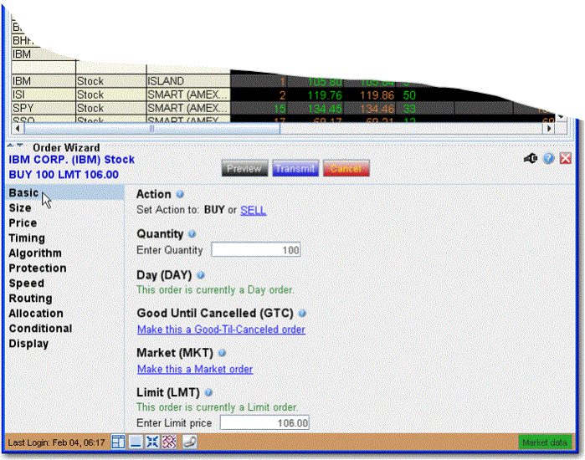Open the Timing section in sidebar
Viewport: 585px width, 460px height.
click(27, 238)
